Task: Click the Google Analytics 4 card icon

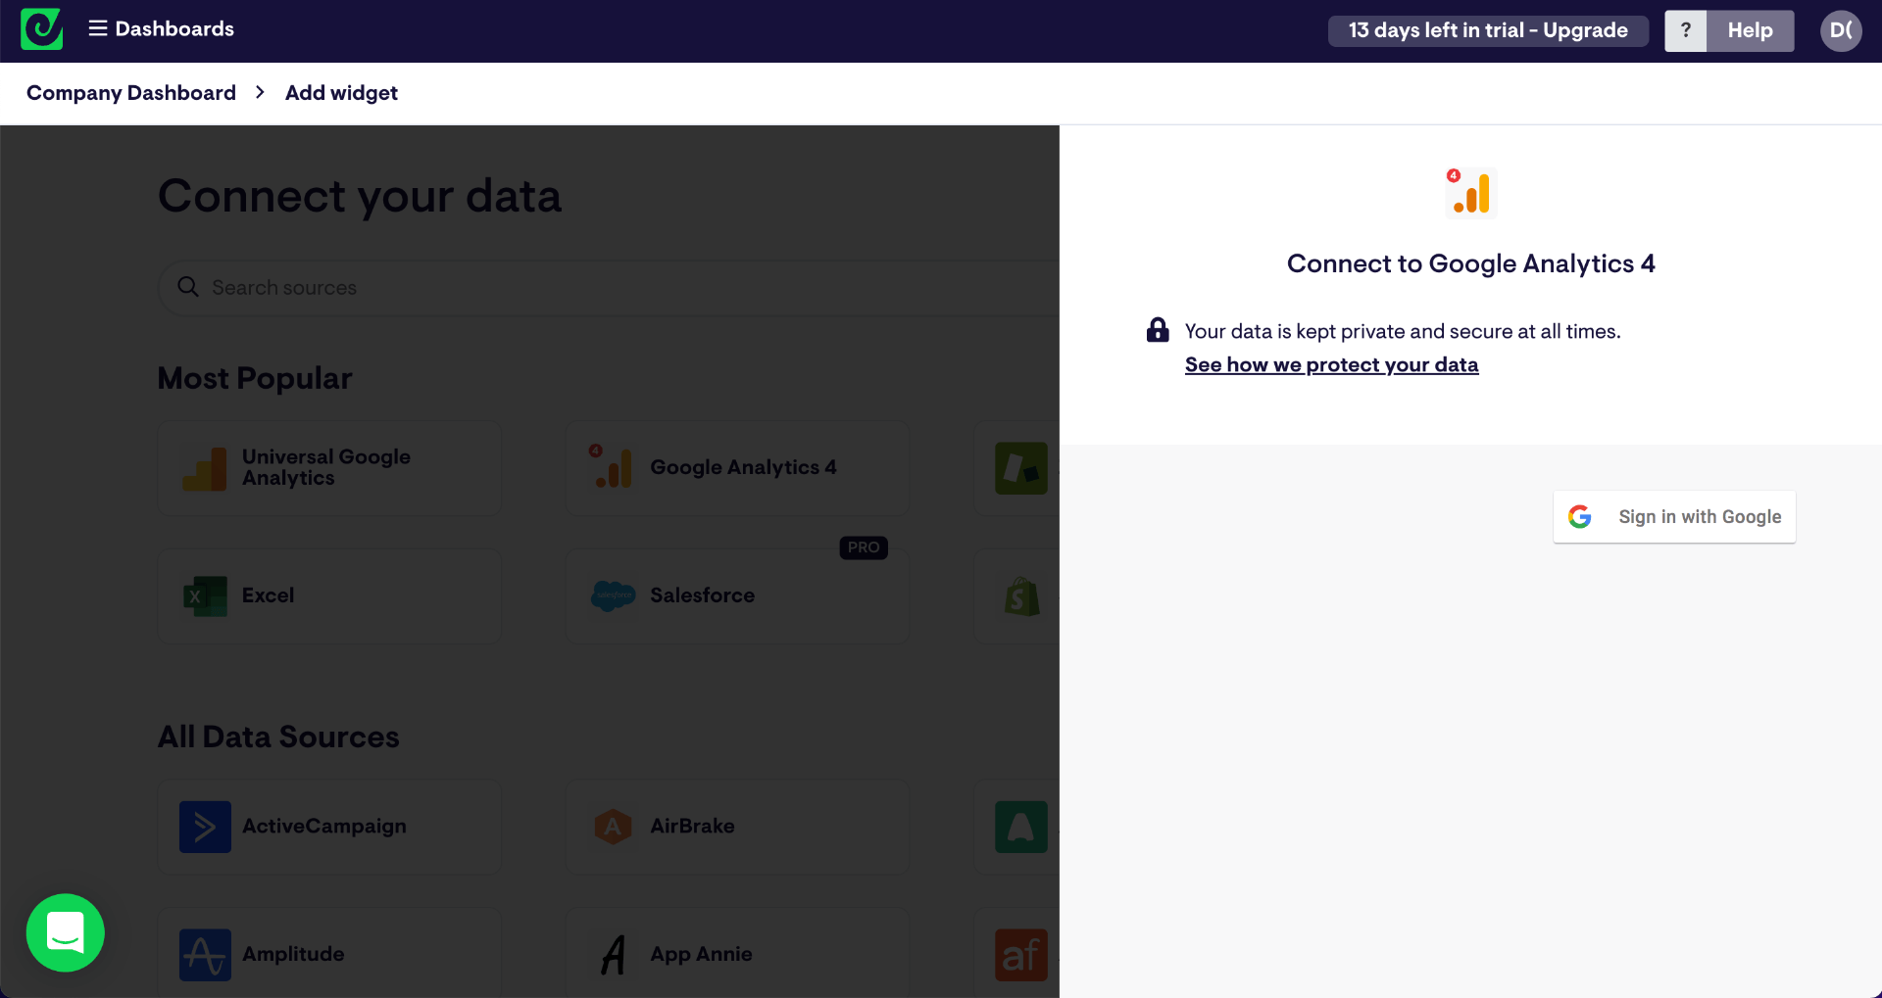Action: (612, 466)
